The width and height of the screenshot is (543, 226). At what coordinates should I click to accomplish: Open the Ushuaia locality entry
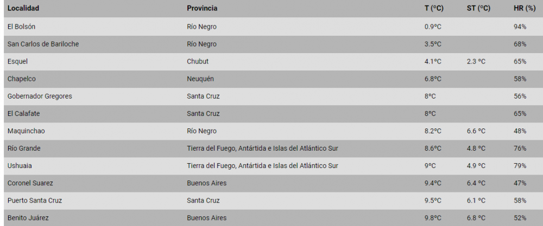pos(20,166)
